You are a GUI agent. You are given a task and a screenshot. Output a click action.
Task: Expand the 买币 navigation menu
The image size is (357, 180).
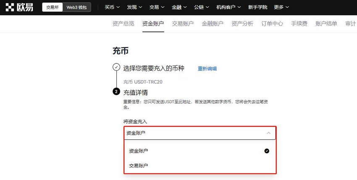(112, 7)
